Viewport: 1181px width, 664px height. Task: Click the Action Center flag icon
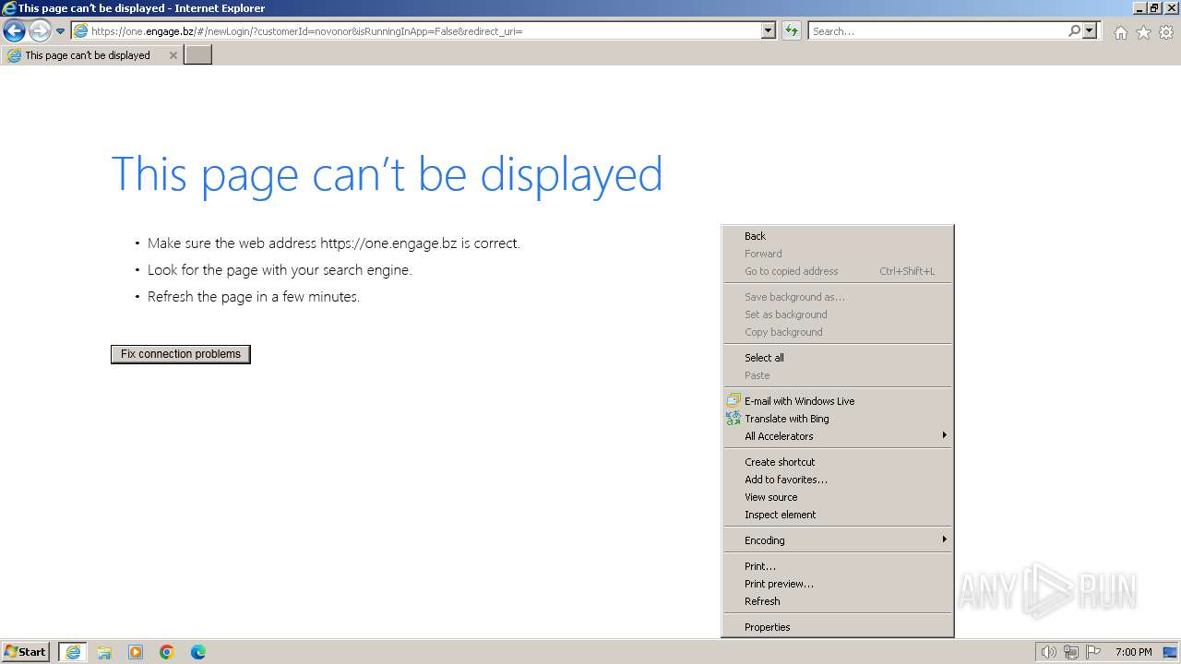click(x=1093, y=652)
